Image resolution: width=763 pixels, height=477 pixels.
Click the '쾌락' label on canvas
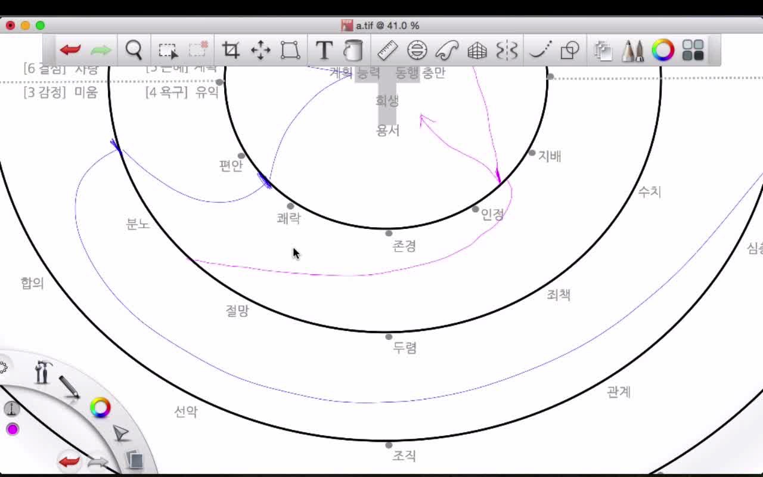pos(289,218)
